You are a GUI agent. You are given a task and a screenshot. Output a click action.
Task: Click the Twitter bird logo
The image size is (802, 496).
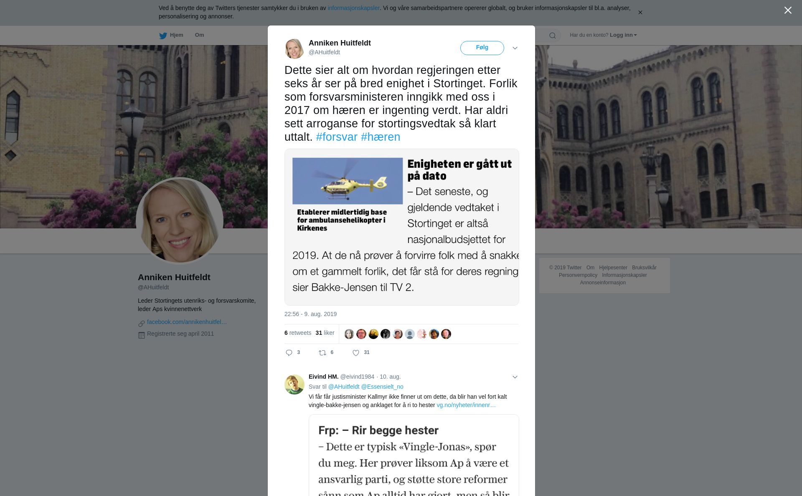163,35
